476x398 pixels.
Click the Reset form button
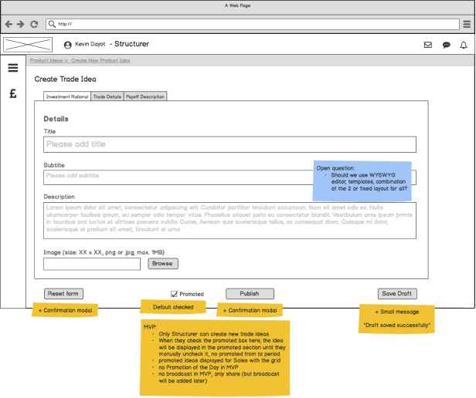point(63,294)
